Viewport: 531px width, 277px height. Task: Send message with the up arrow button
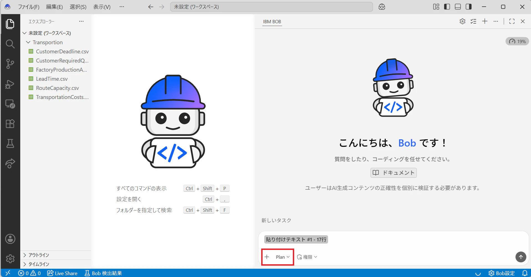click(521, 257)
